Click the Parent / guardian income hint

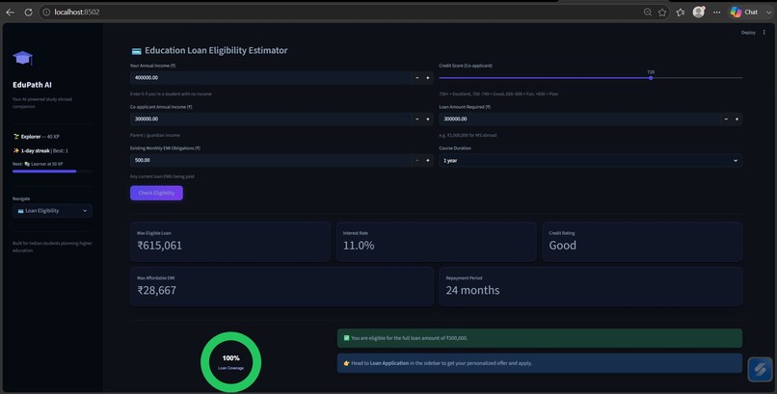pyautogui.click(x=155, y=135)
